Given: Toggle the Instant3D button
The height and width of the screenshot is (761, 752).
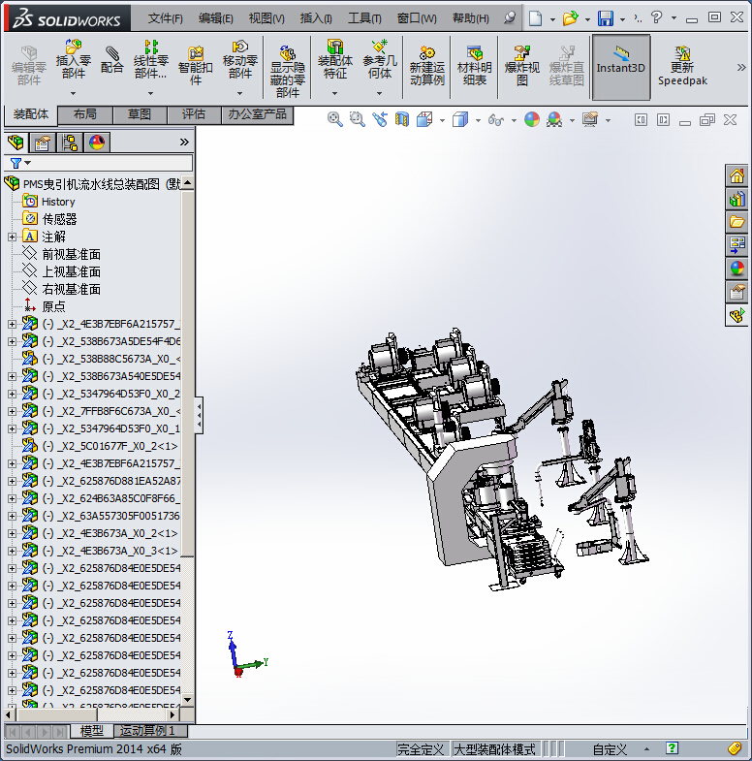Looking at the screenshot, I should (621, 67).
